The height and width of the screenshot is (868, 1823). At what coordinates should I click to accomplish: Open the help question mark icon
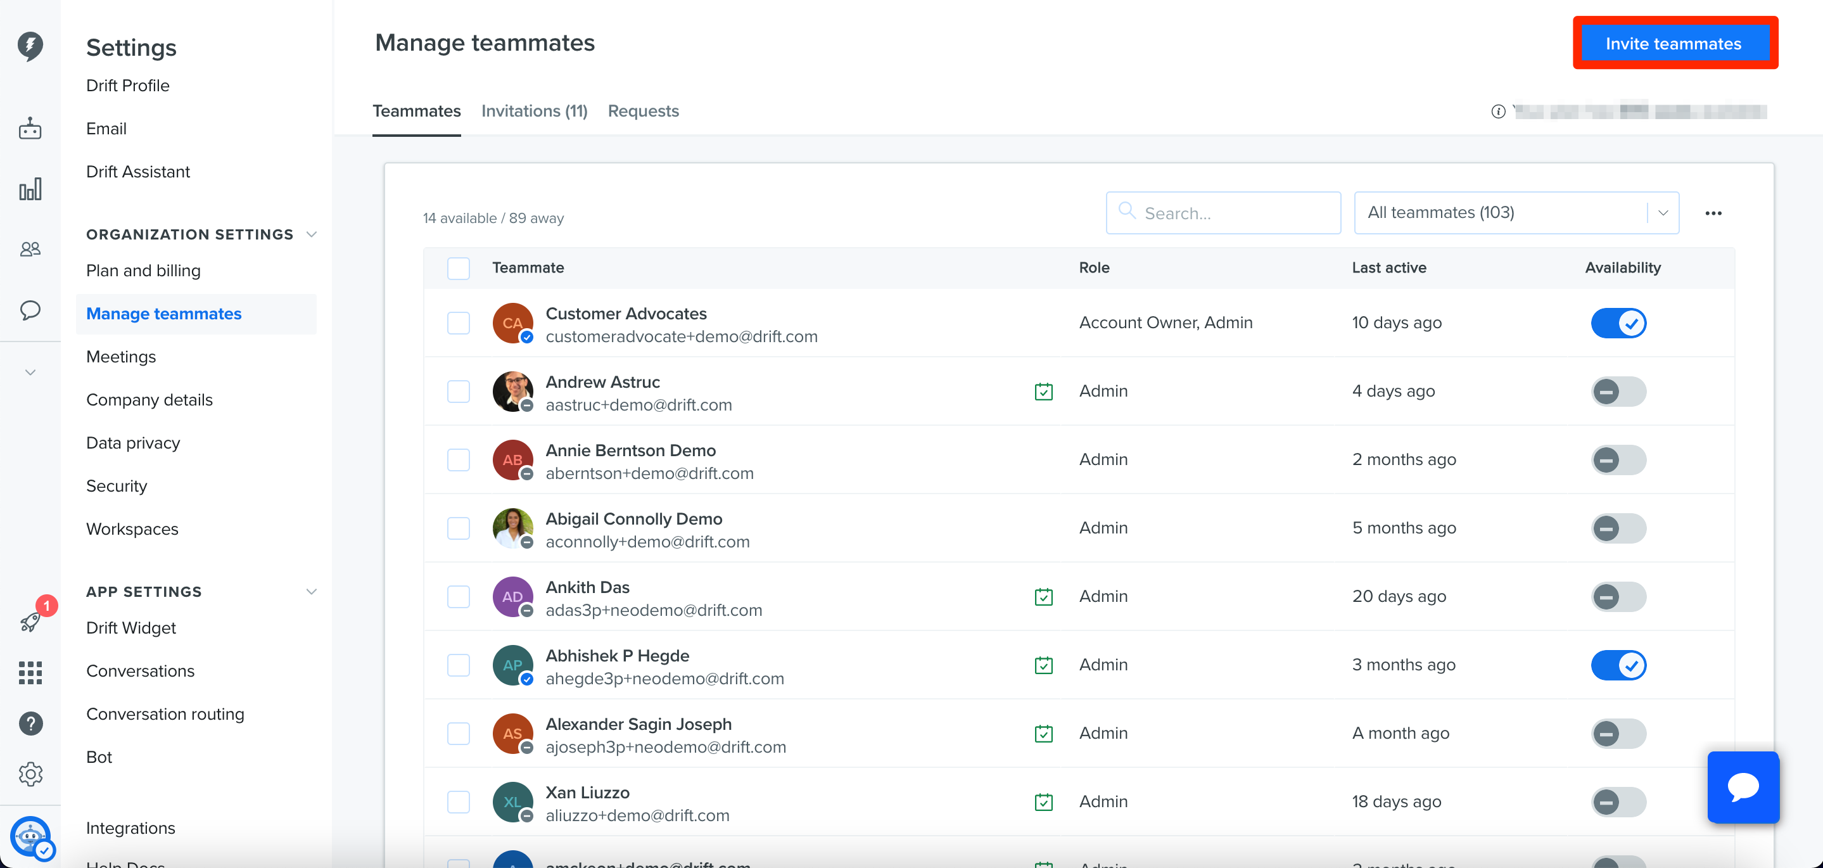point(30,723)
